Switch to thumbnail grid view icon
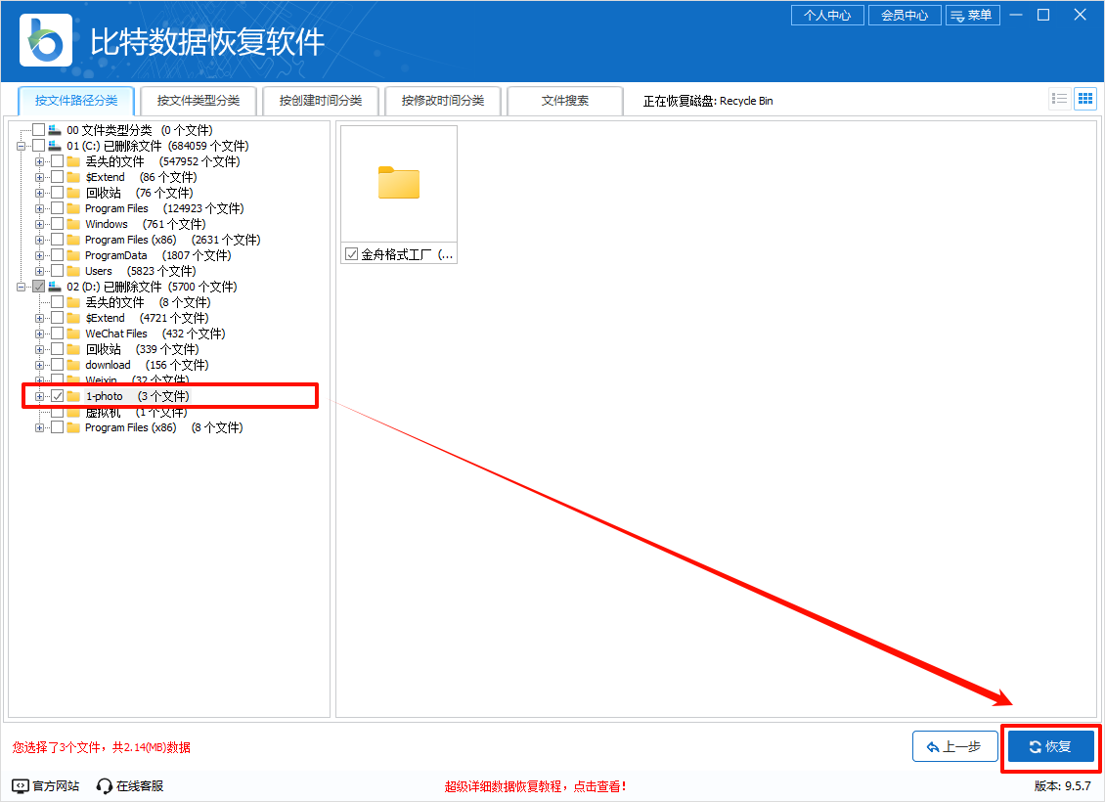This screenshot has height=802, width=1105. pos(1084,98)
